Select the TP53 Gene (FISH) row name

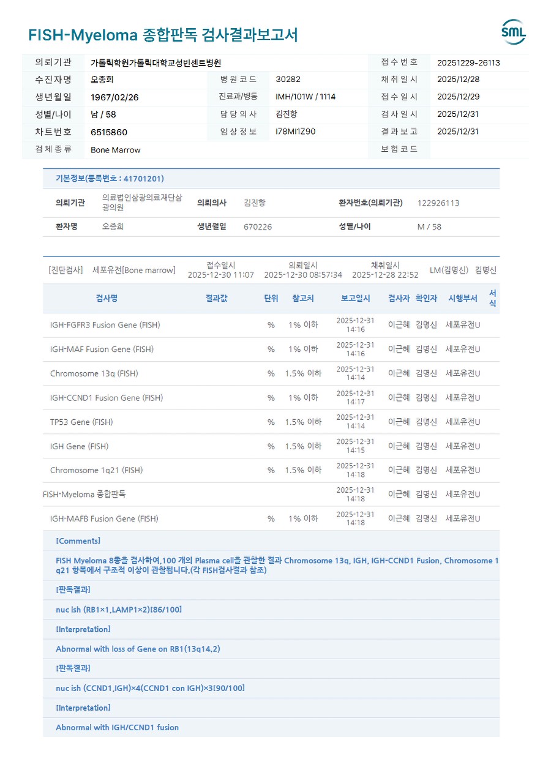pyautogui.click(x=81, y=422)
